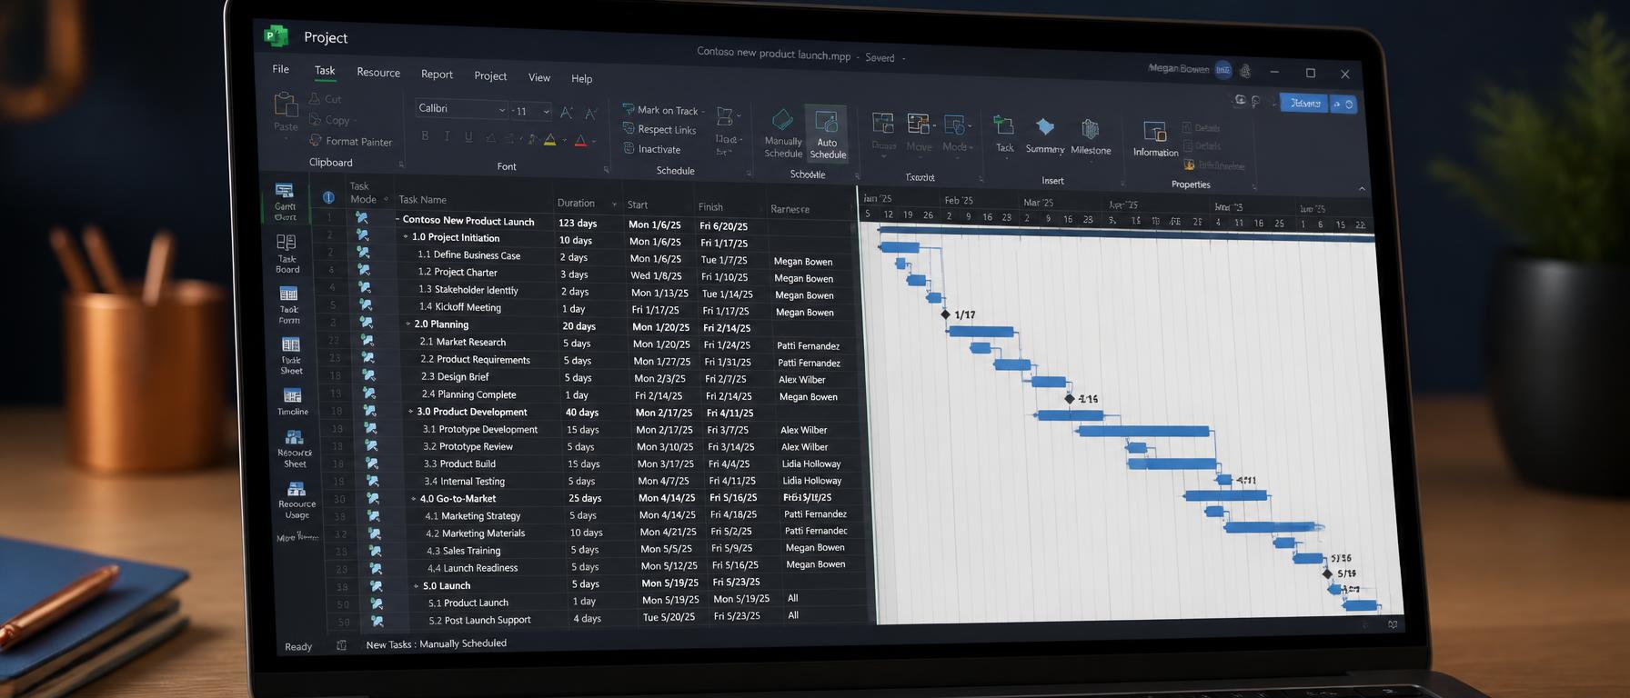This screenshot has width=1630, height=698.
Task: Click the Feb '25 timescale header
Action: 959,200
